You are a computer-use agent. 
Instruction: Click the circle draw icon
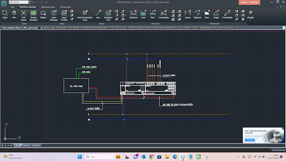pos(123,15)
